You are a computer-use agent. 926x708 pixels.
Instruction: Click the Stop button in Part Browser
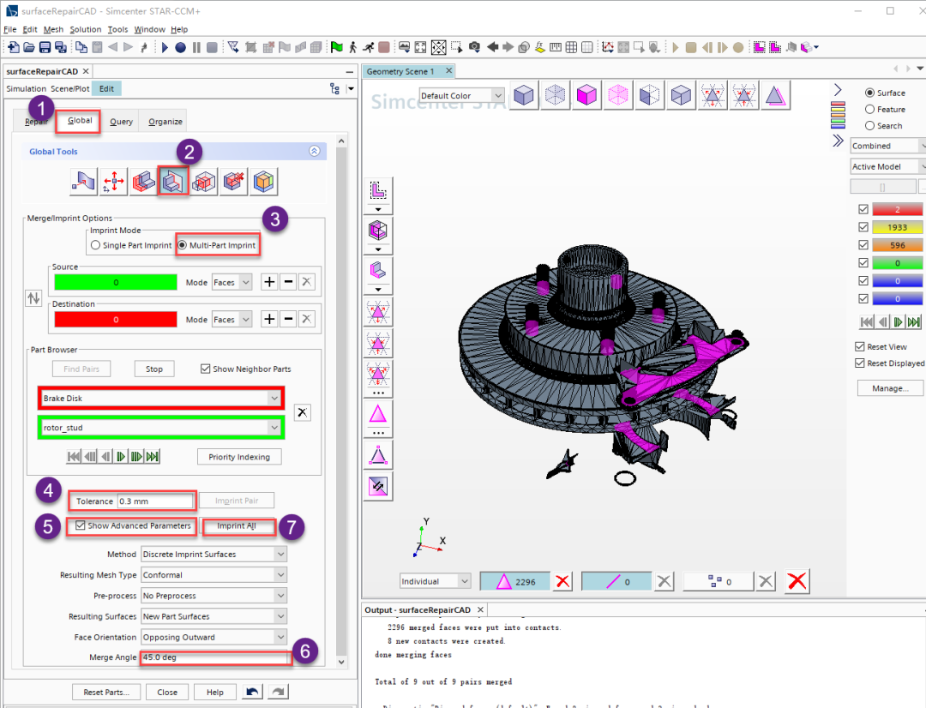[x=154, y=369]
